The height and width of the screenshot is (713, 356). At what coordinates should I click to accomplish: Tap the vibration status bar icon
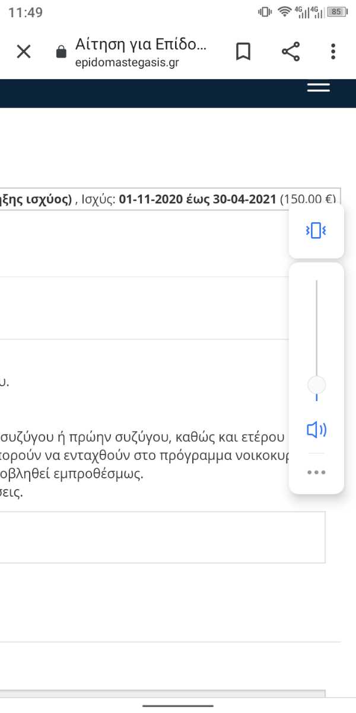click(x=265, y=11)
